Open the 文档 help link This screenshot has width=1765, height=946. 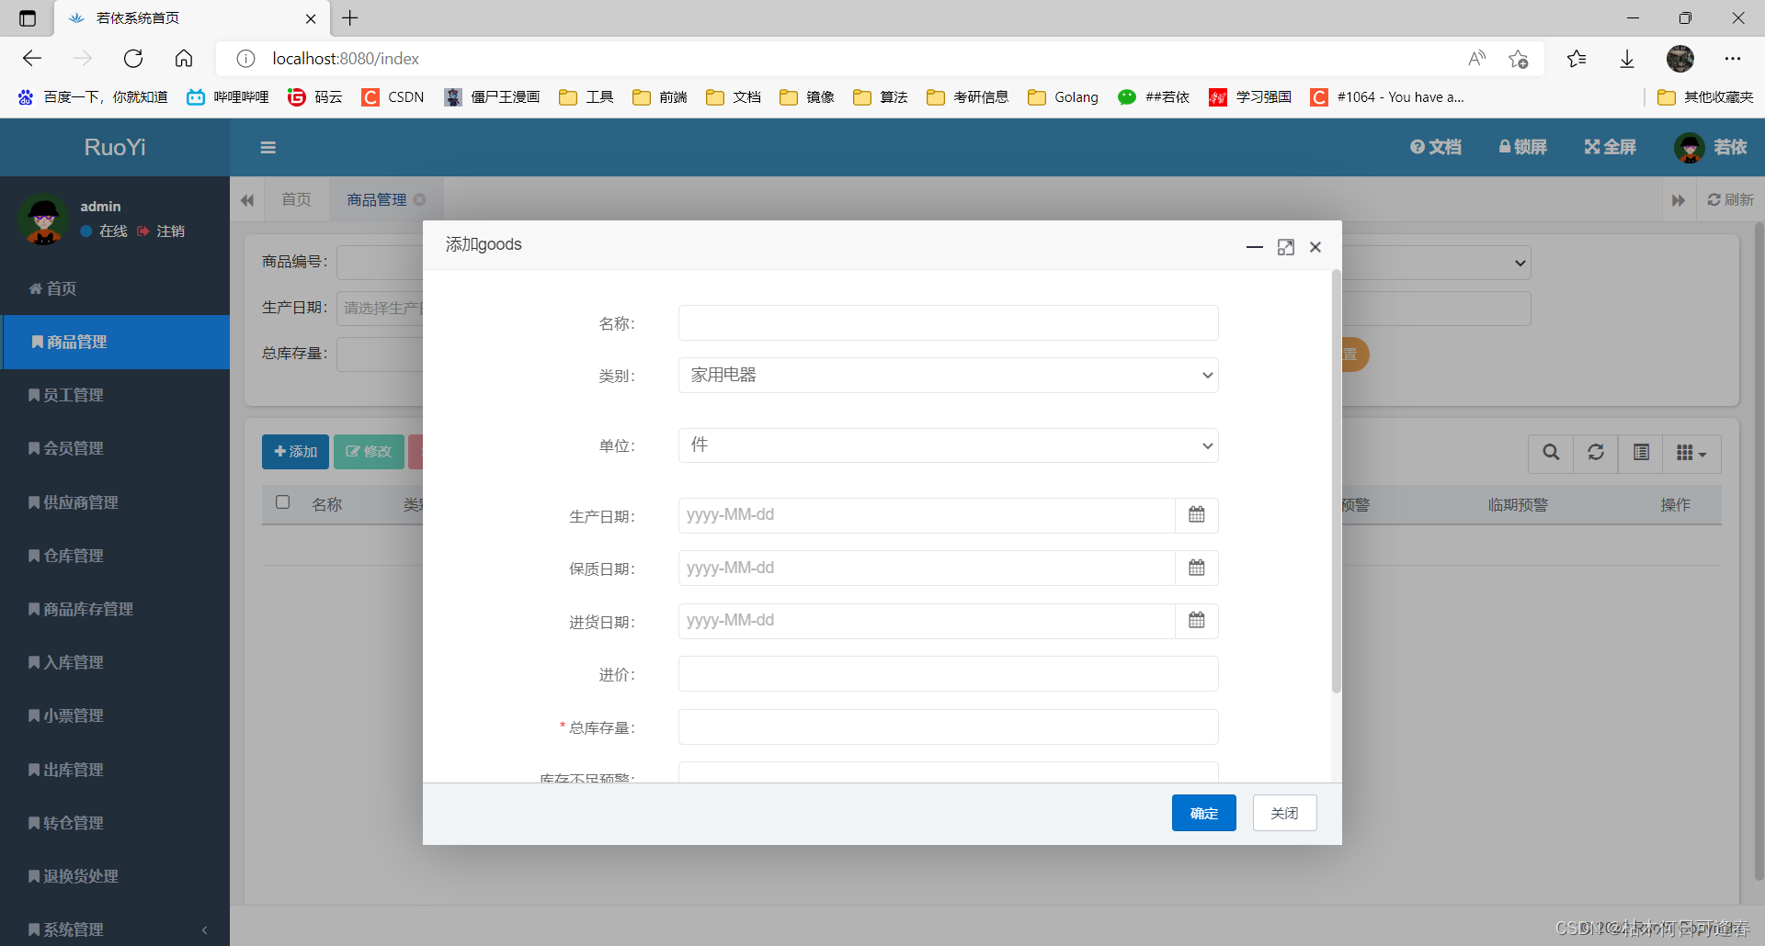(x=1436, y=147)
